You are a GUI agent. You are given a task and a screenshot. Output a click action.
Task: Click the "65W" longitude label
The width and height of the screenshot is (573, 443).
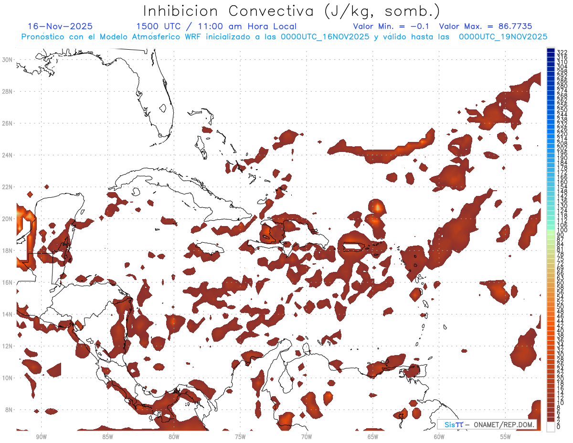coord(373,437)
